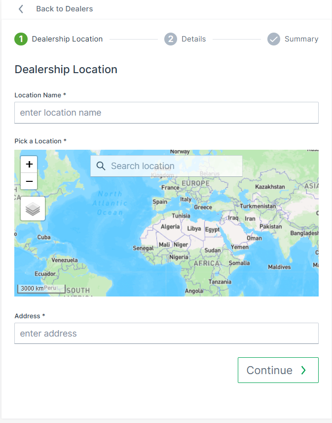Go Back to Dealers

(x=64, y=9)
